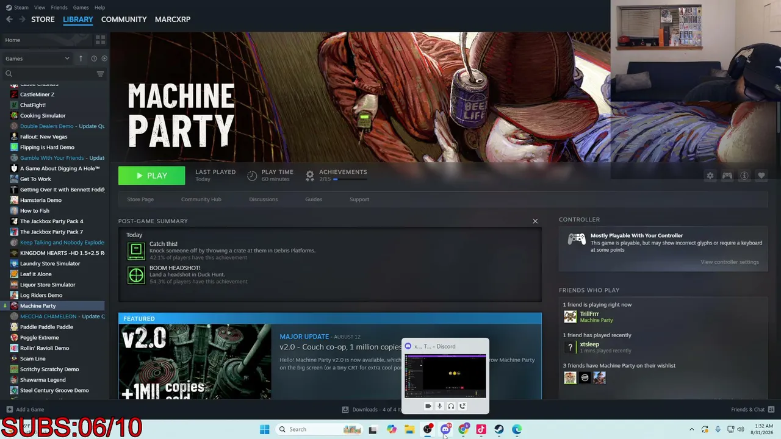781x439 pixels.
Task: Open TrillFrrr's friend avatar
Action: (x=570, y=316)
